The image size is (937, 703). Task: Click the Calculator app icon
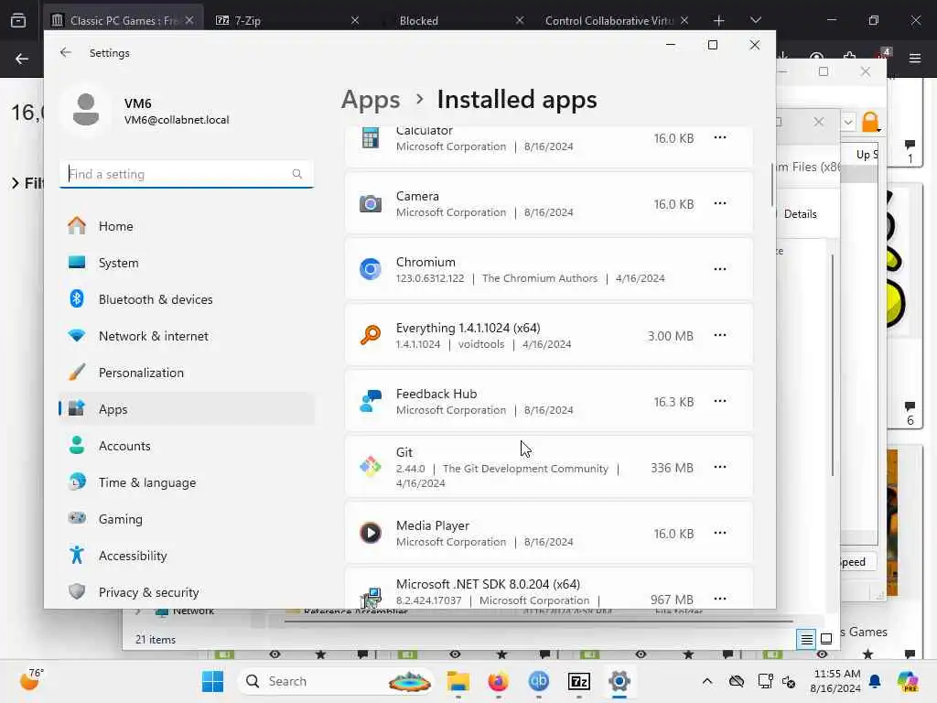[x=371, y=138]
